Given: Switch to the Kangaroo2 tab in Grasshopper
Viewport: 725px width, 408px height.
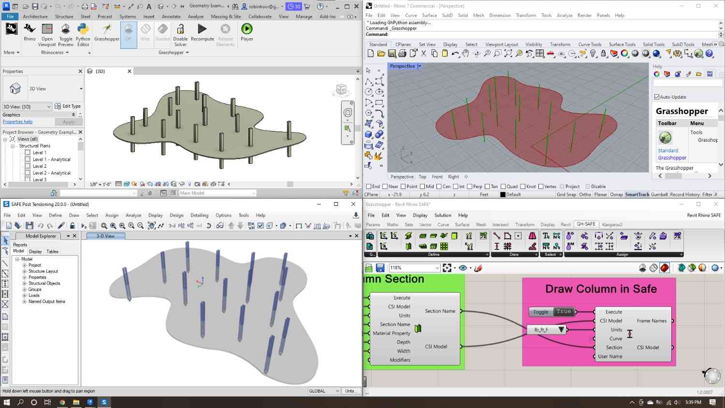Looking at the screenshot, I should (x=612, y=224).
